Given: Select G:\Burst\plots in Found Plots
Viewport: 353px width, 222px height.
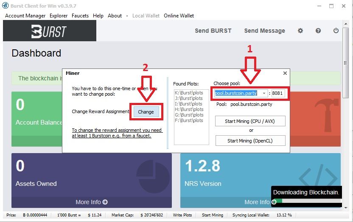Looking at the screenshot, I should (189, 115).
